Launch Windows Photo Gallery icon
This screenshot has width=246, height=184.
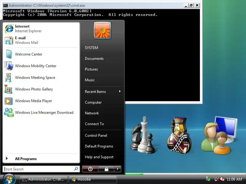9,89
